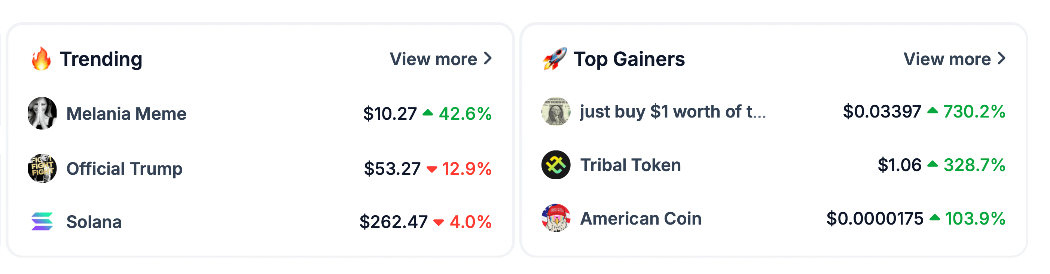Click the 730.2% gain percentage
Viewport: 1050px width, 274px height.
pos(974,112)
